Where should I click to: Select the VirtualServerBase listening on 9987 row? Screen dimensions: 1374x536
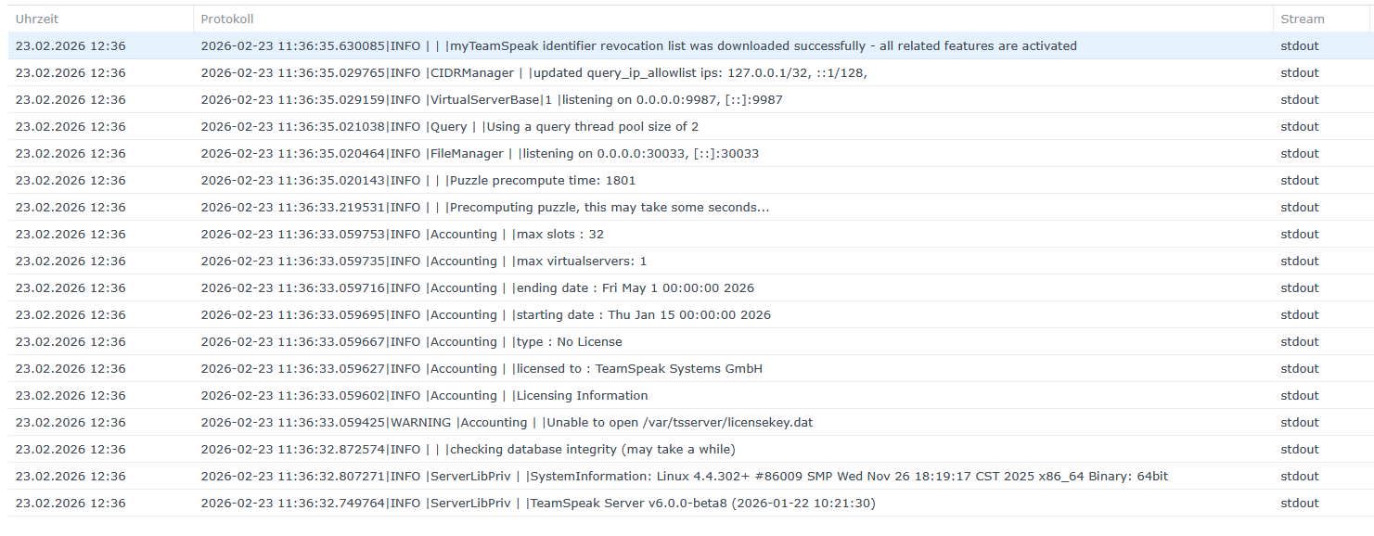492,99
